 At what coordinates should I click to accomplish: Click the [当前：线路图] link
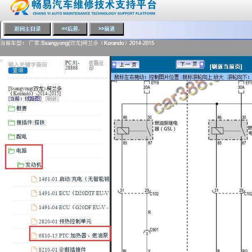25,99
